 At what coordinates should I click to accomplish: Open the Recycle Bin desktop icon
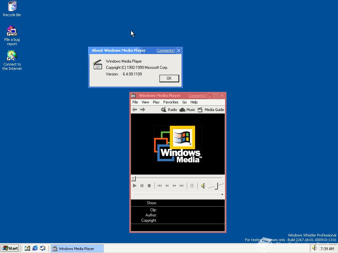[x=12, y=9]
